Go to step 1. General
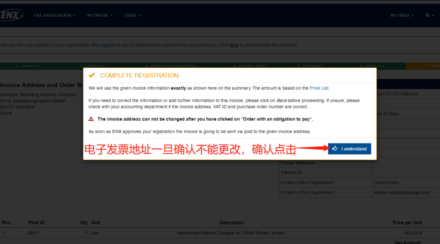The height and width of the screenshot is (244, 440). tap(28, 66)
